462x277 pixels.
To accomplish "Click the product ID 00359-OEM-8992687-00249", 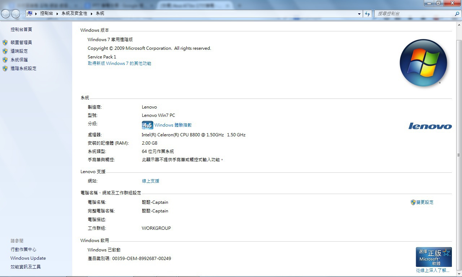I will pyautogui.click(x=141, y=259).
